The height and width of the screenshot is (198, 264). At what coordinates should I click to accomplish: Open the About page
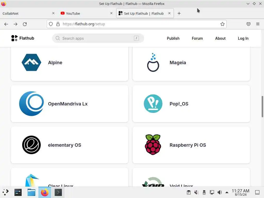click(220, 38)
